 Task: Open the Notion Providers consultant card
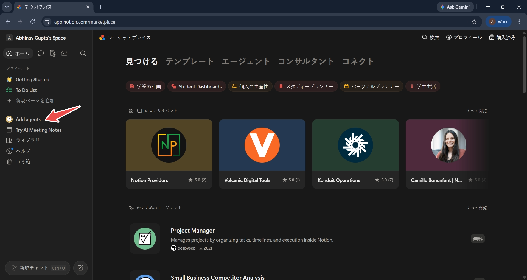169,154
